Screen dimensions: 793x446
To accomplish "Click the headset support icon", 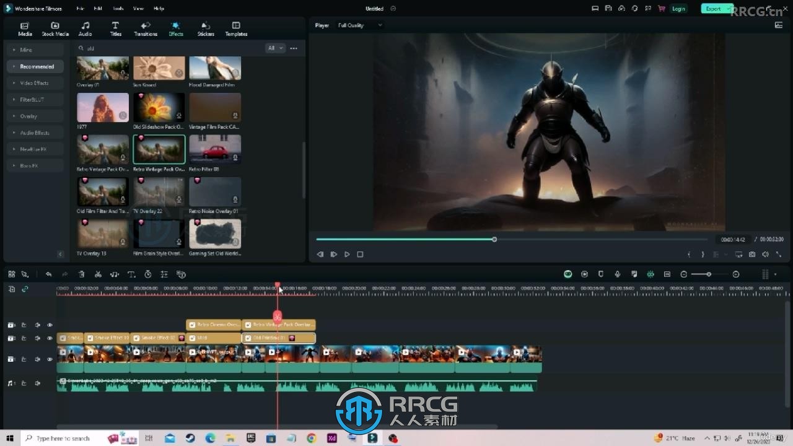I will pyautogui.click(x=635, y=9).
